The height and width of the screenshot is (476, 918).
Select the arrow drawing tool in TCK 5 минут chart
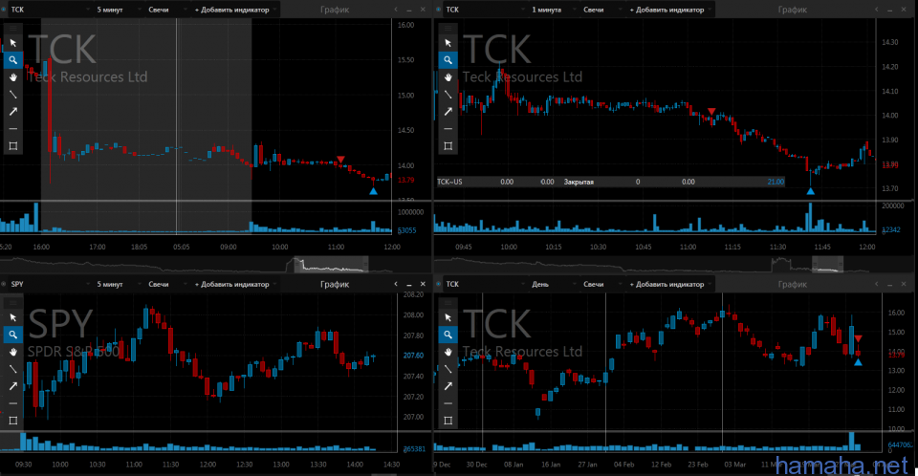coord(12,111)
